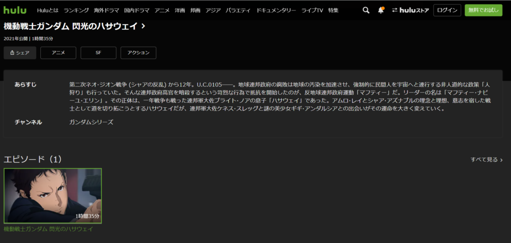511x243 pixels.
Task: Click the Hulu logo
Action: point(15,10)
